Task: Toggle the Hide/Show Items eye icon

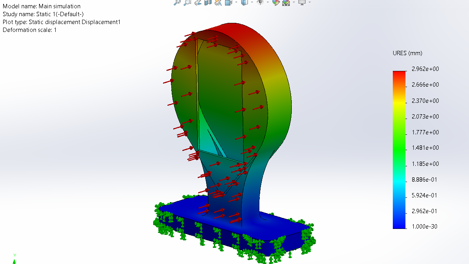Action: pos(260,2)
